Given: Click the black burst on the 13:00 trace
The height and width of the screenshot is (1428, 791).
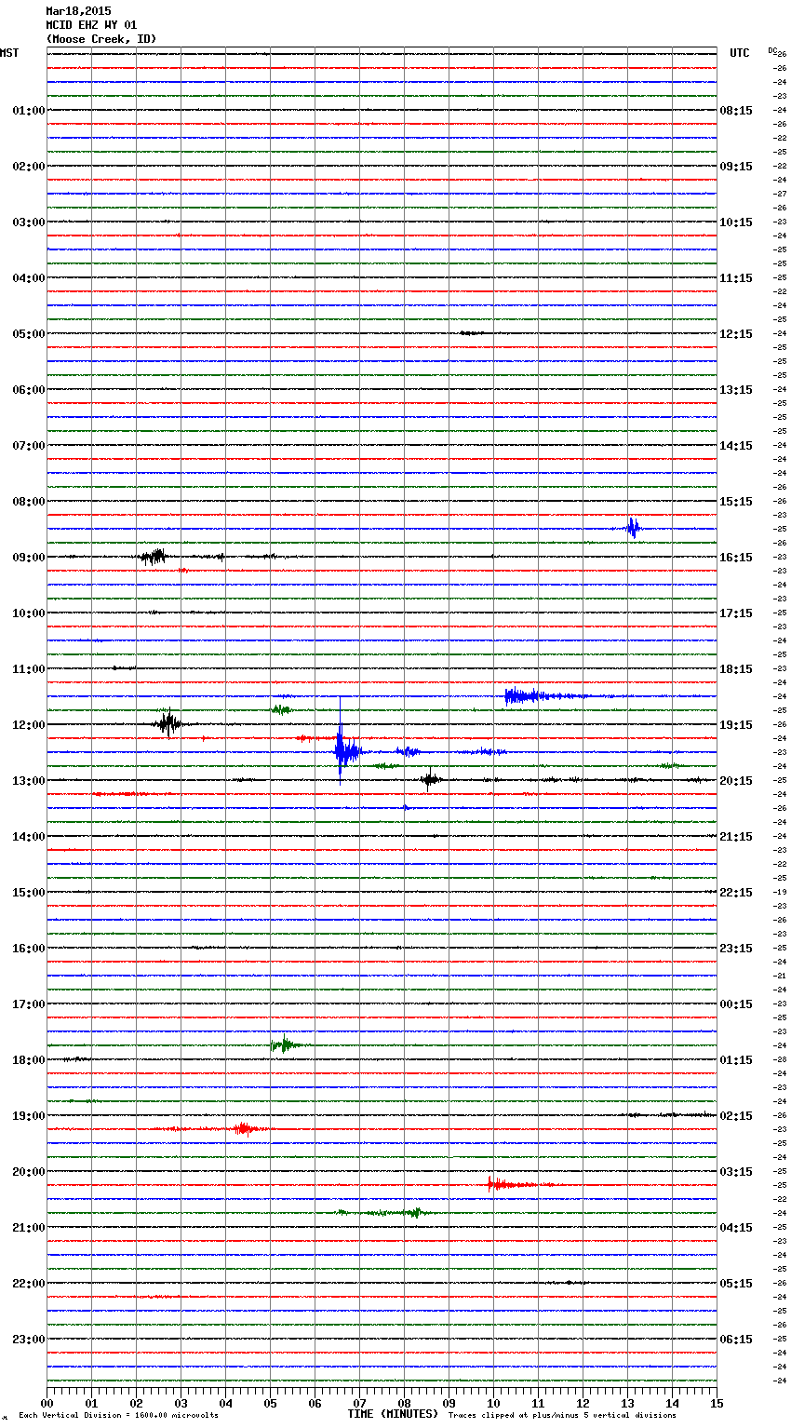Looking at the screenshot, I should [x=429, y=779].
